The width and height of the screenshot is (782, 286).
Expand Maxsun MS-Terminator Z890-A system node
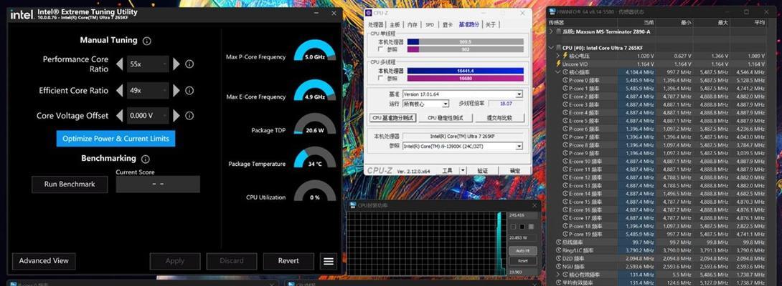(x=552, y=31)
